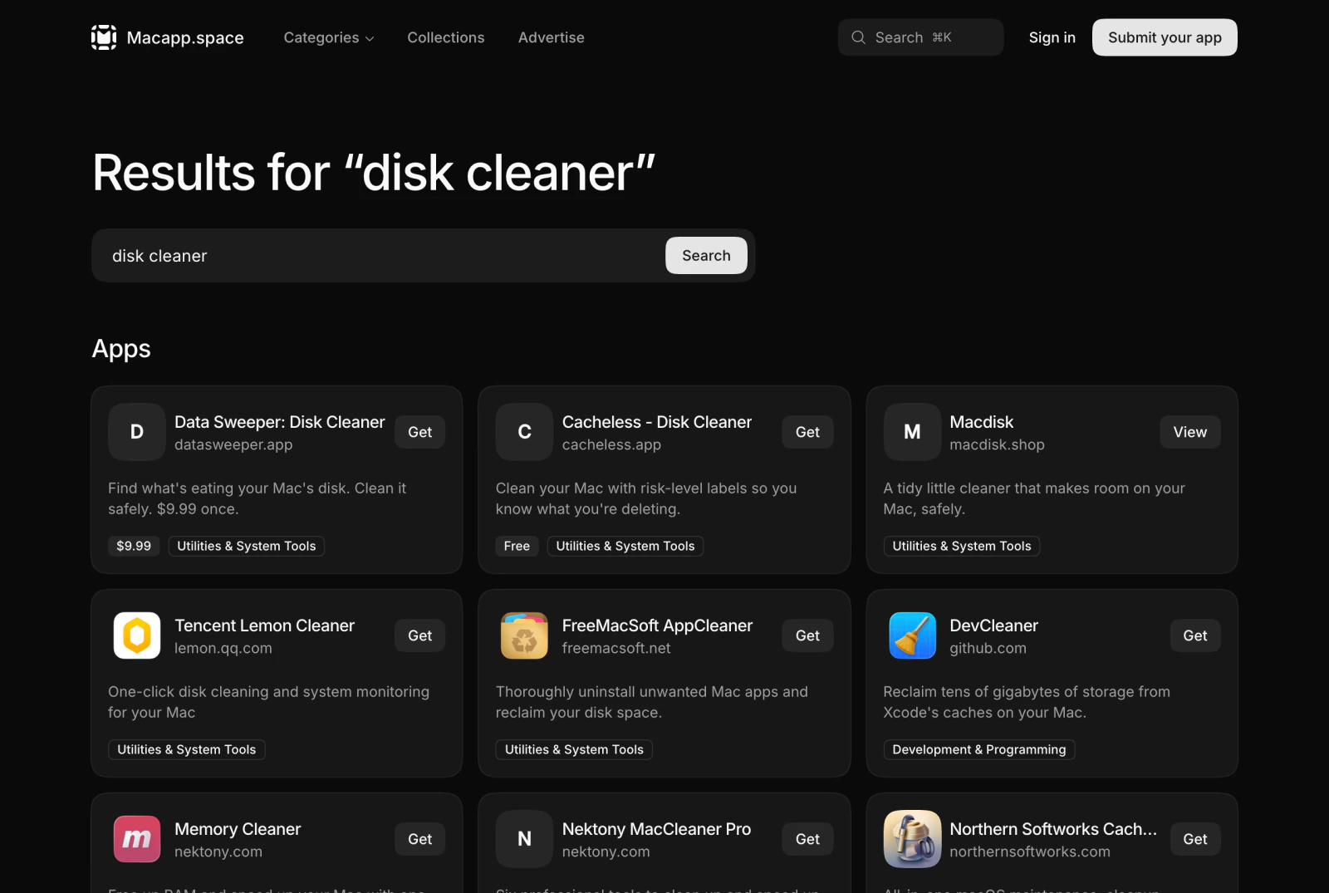This screenshot has width=1329, height=893.
Task: Open DevCleaner broom icon
Action: (x=912, y=635)
